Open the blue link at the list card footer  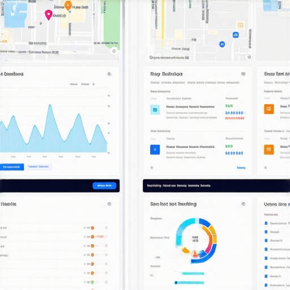(241, 168)
